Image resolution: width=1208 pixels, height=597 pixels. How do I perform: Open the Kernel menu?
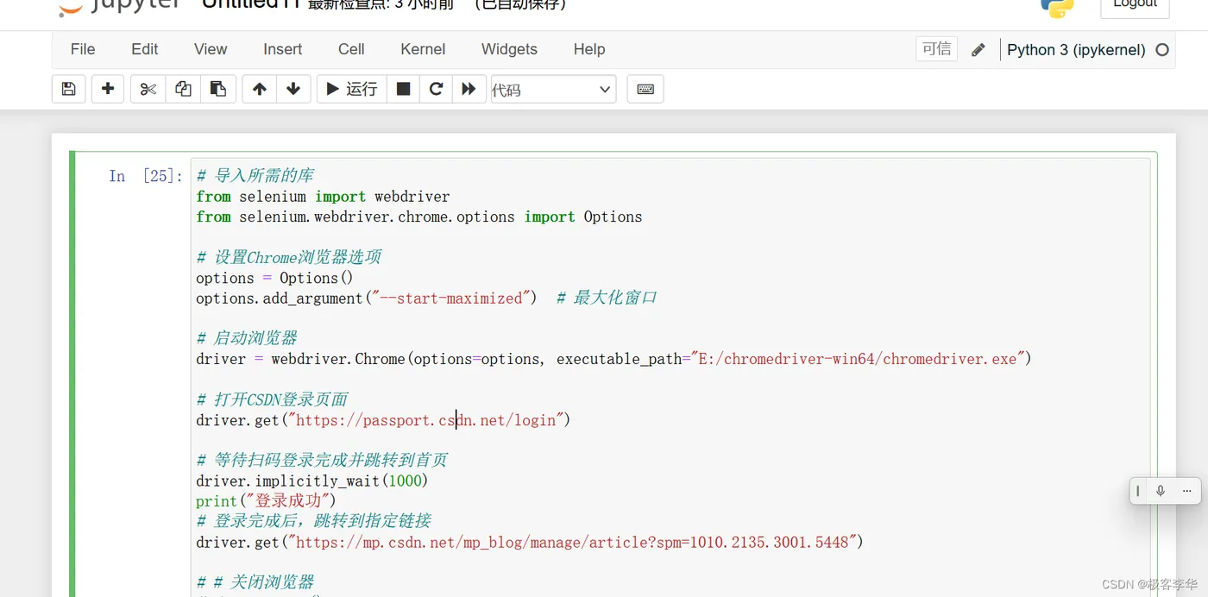tap(422, 49)
